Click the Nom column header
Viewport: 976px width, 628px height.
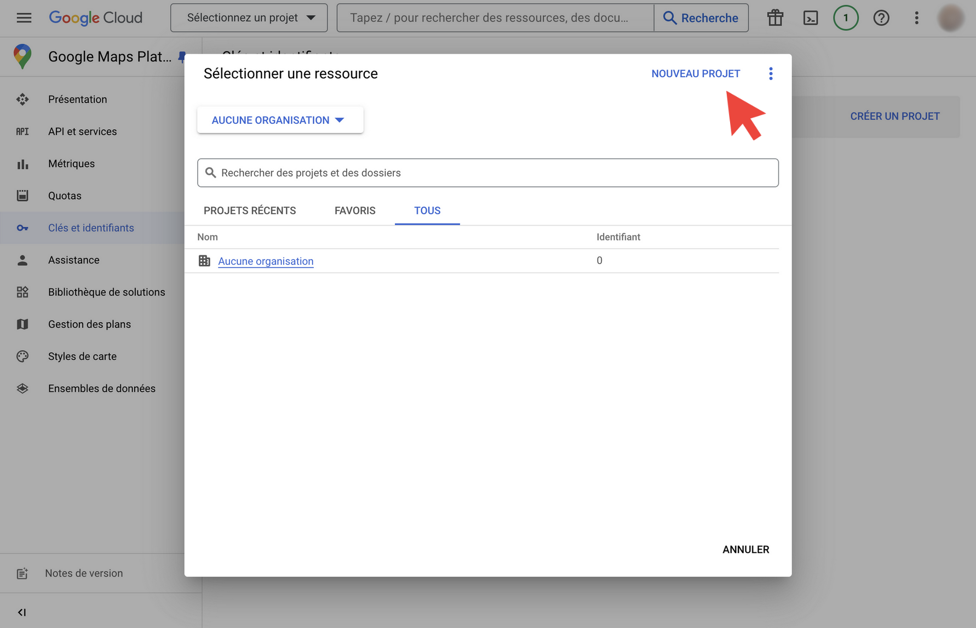tap(208, 237)
